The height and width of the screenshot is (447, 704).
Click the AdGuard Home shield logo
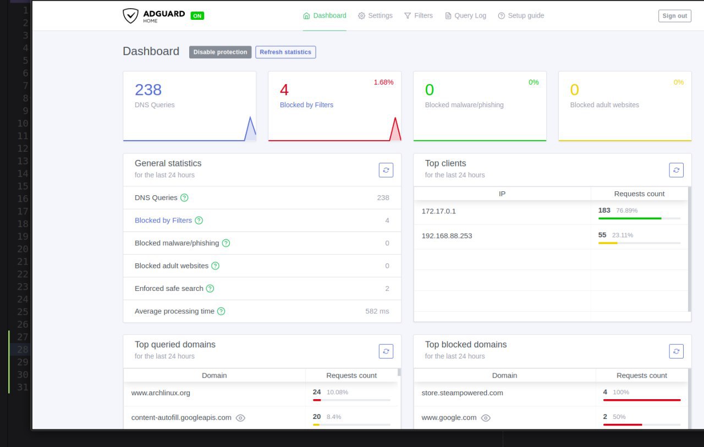coord(130,15)
